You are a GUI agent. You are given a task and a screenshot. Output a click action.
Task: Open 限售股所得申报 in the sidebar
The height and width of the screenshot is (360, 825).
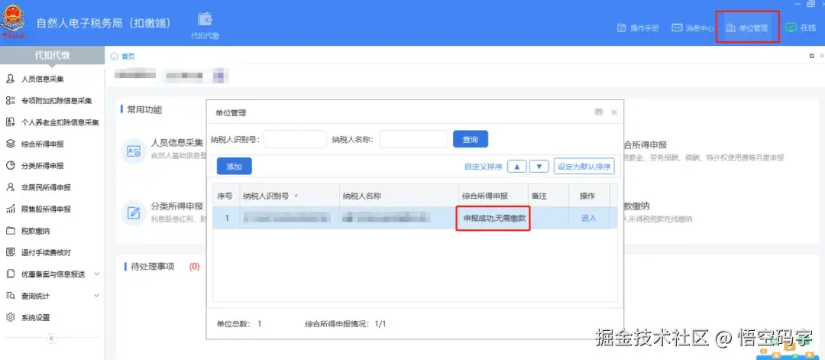pyautogui.click(x=47, y=209)
